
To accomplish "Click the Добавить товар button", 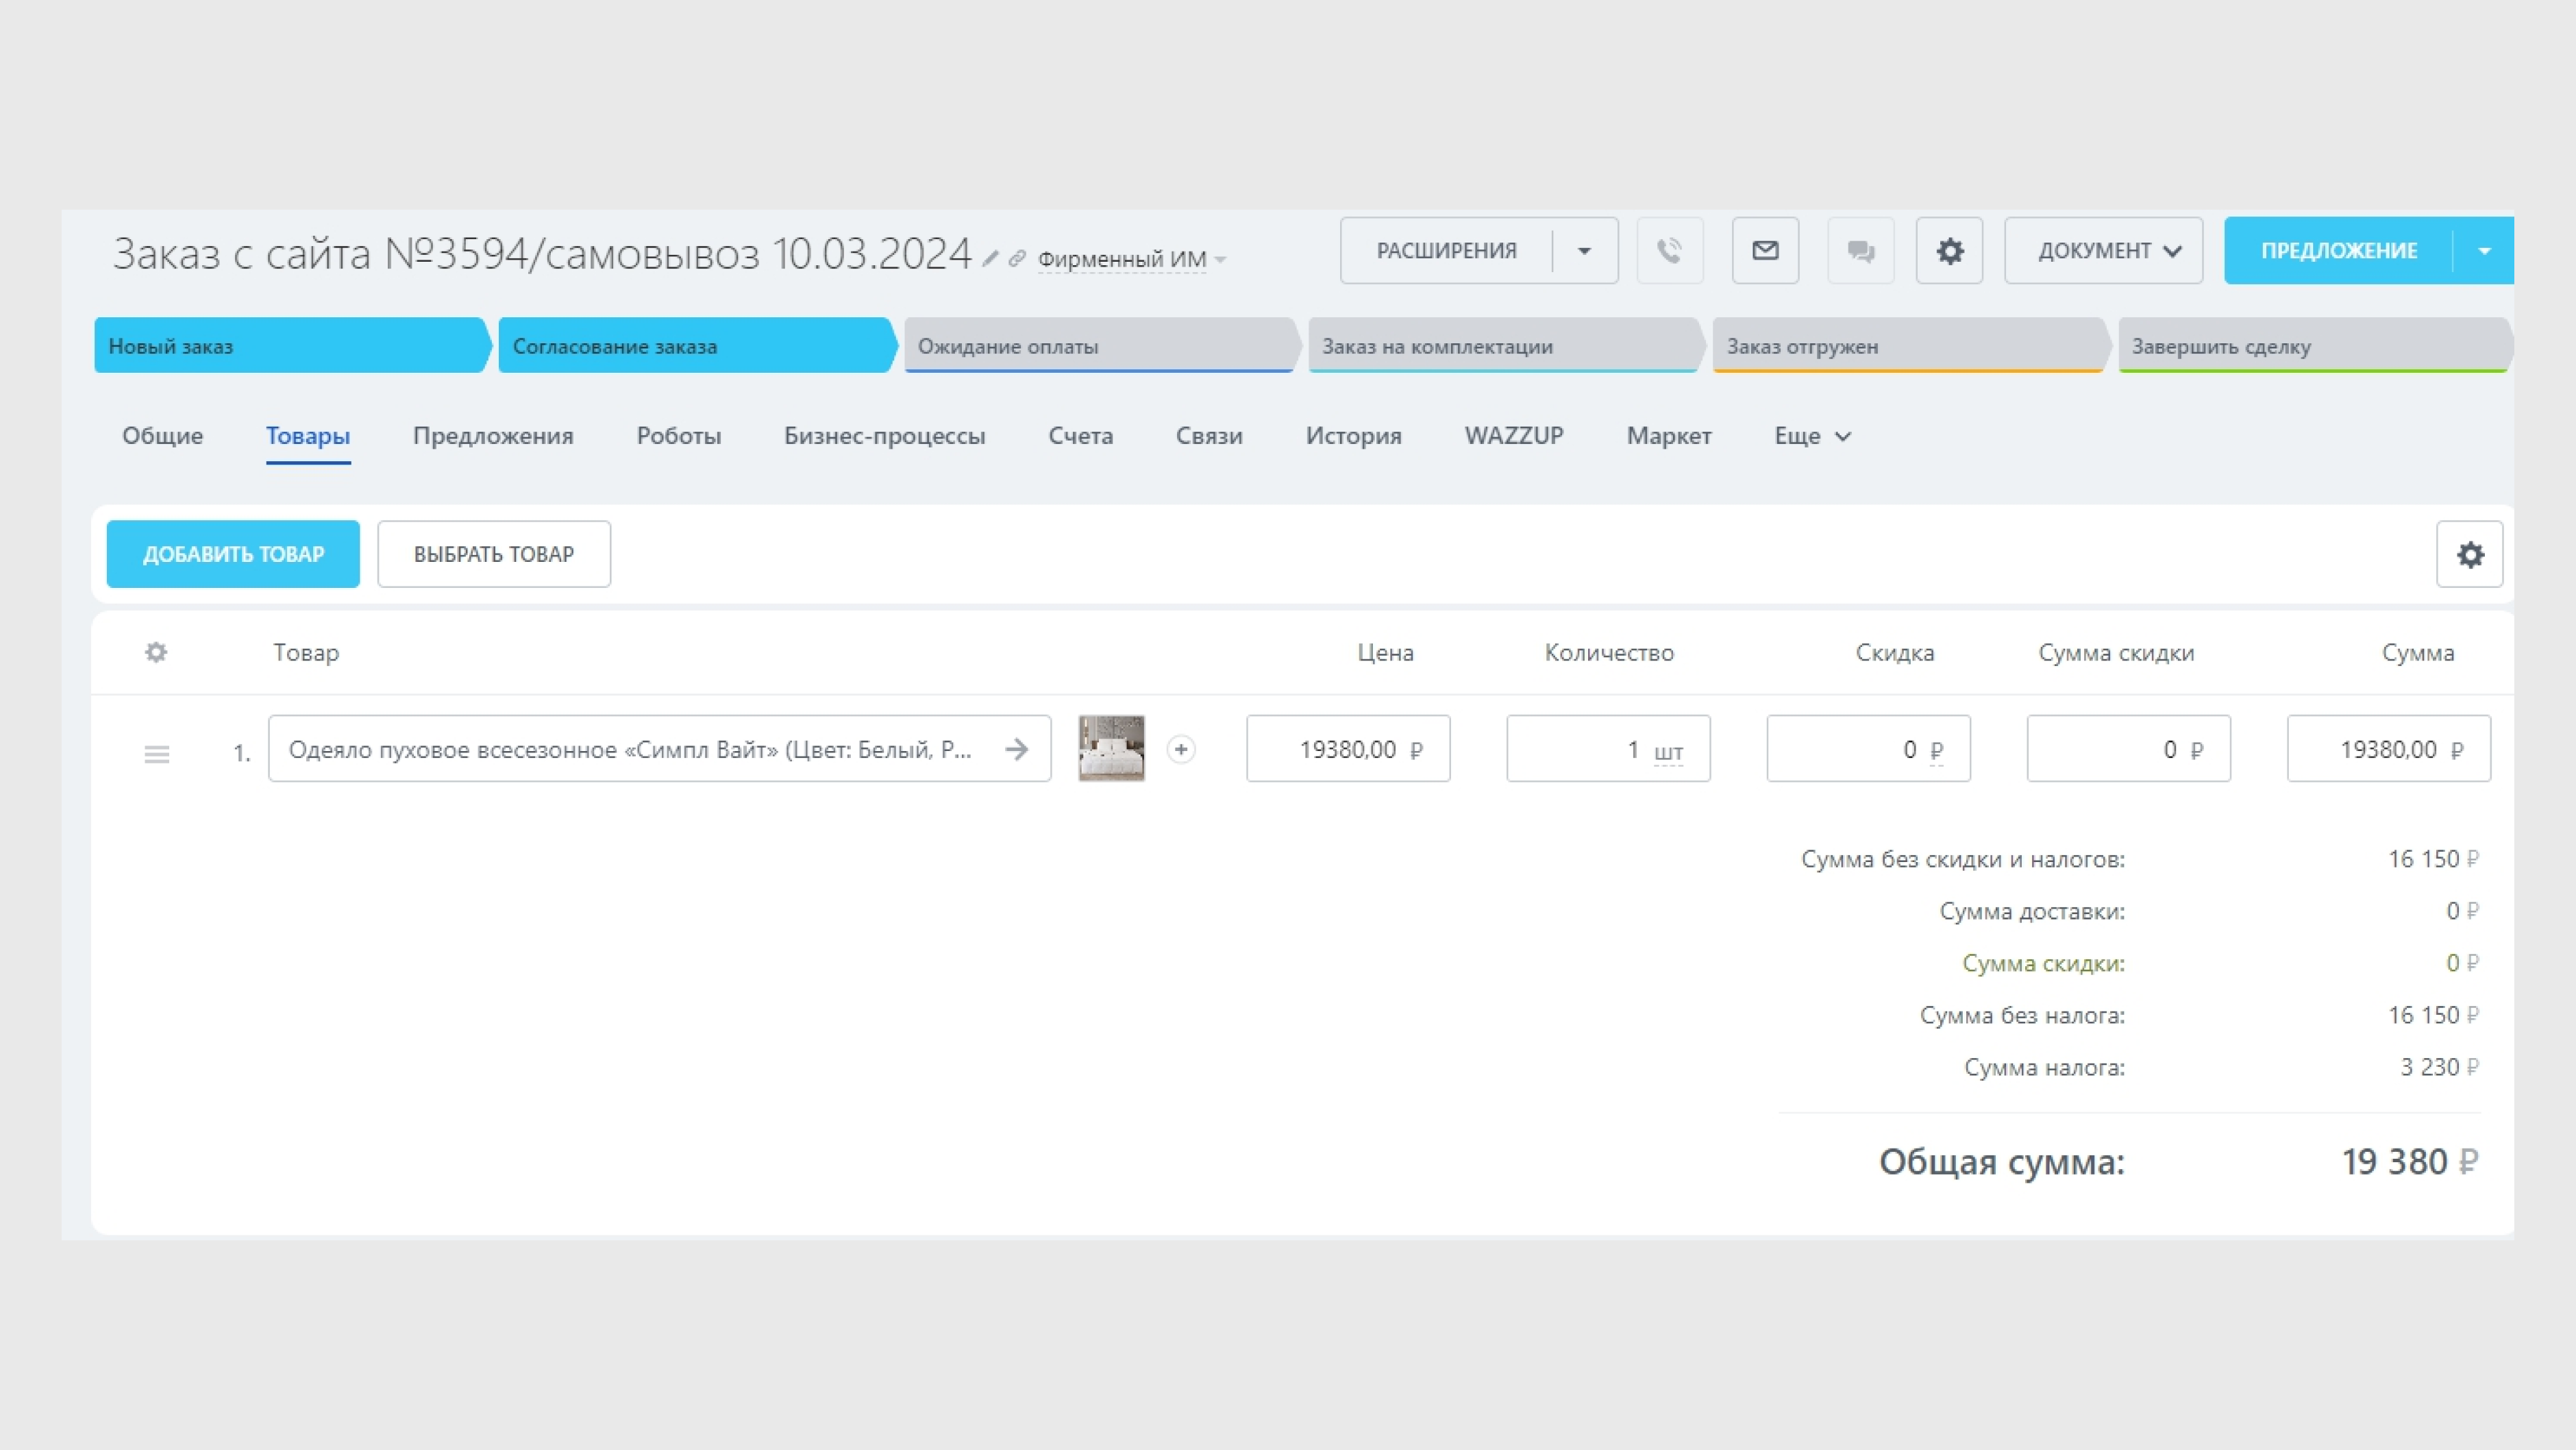I will coord(233,554).
